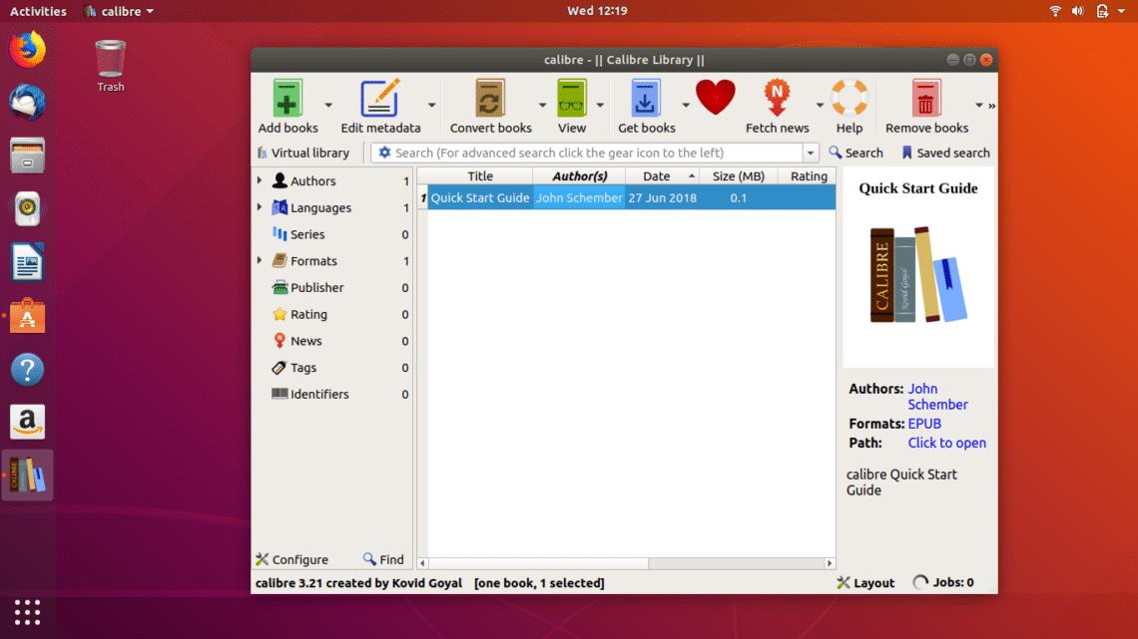The image size is (1138, 639).
Task: Open the calibre menu in top bar
Action: coord(118,11)
